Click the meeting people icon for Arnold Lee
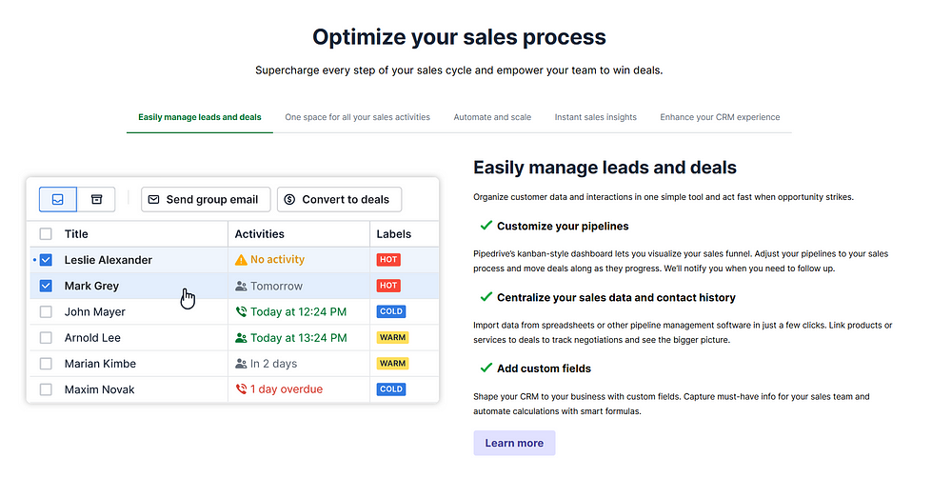Image resolution: width=952 pixels, height=478 pixels. point(241,338)
